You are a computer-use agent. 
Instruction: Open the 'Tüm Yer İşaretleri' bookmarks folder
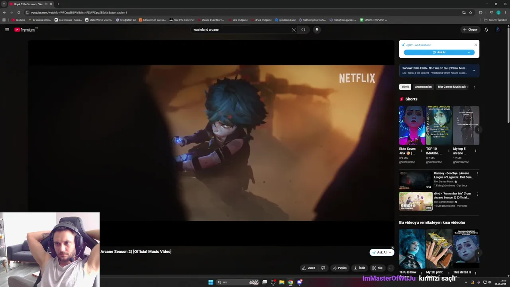[495, 20]
